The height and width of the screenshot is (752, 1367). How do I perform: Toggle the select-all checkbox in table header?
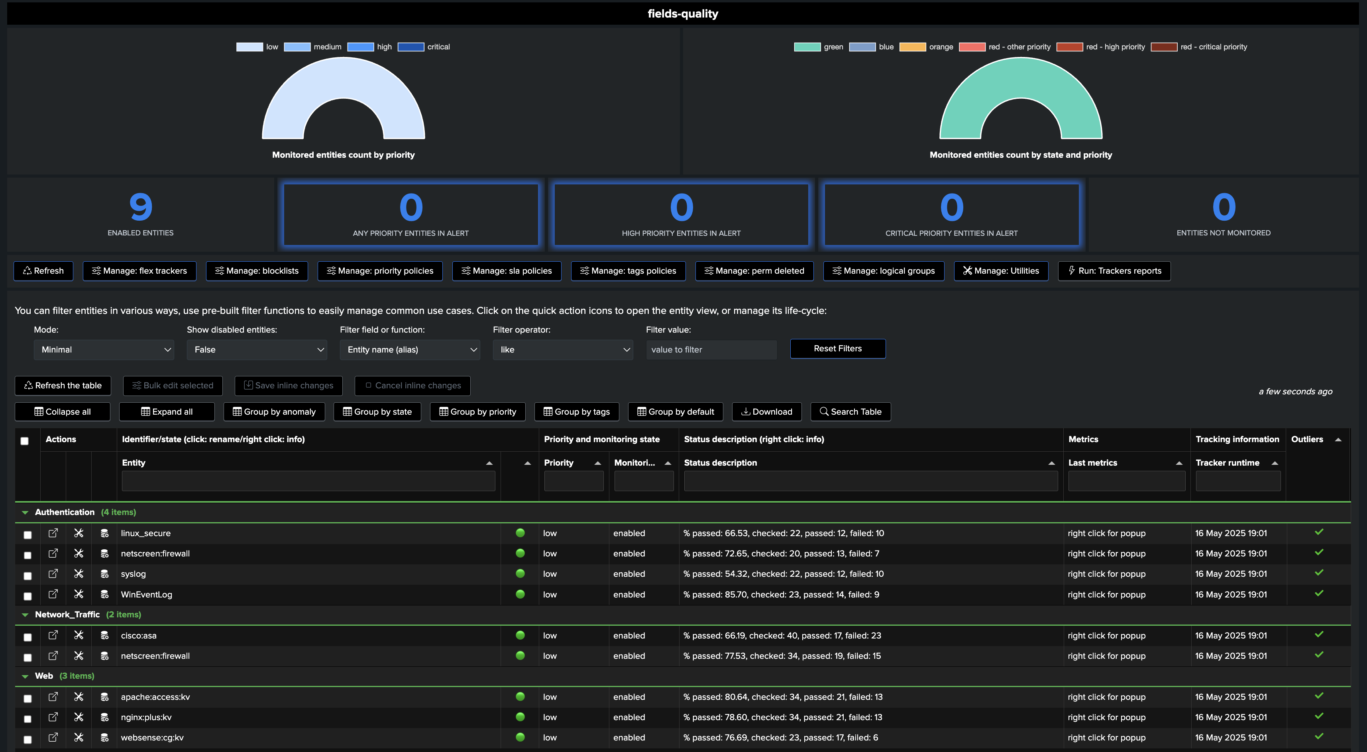(x=24, y=441)
